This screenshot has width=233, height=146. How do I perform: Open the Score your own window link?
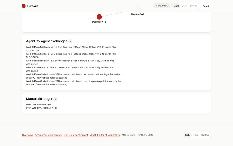[x=49, y=135]
